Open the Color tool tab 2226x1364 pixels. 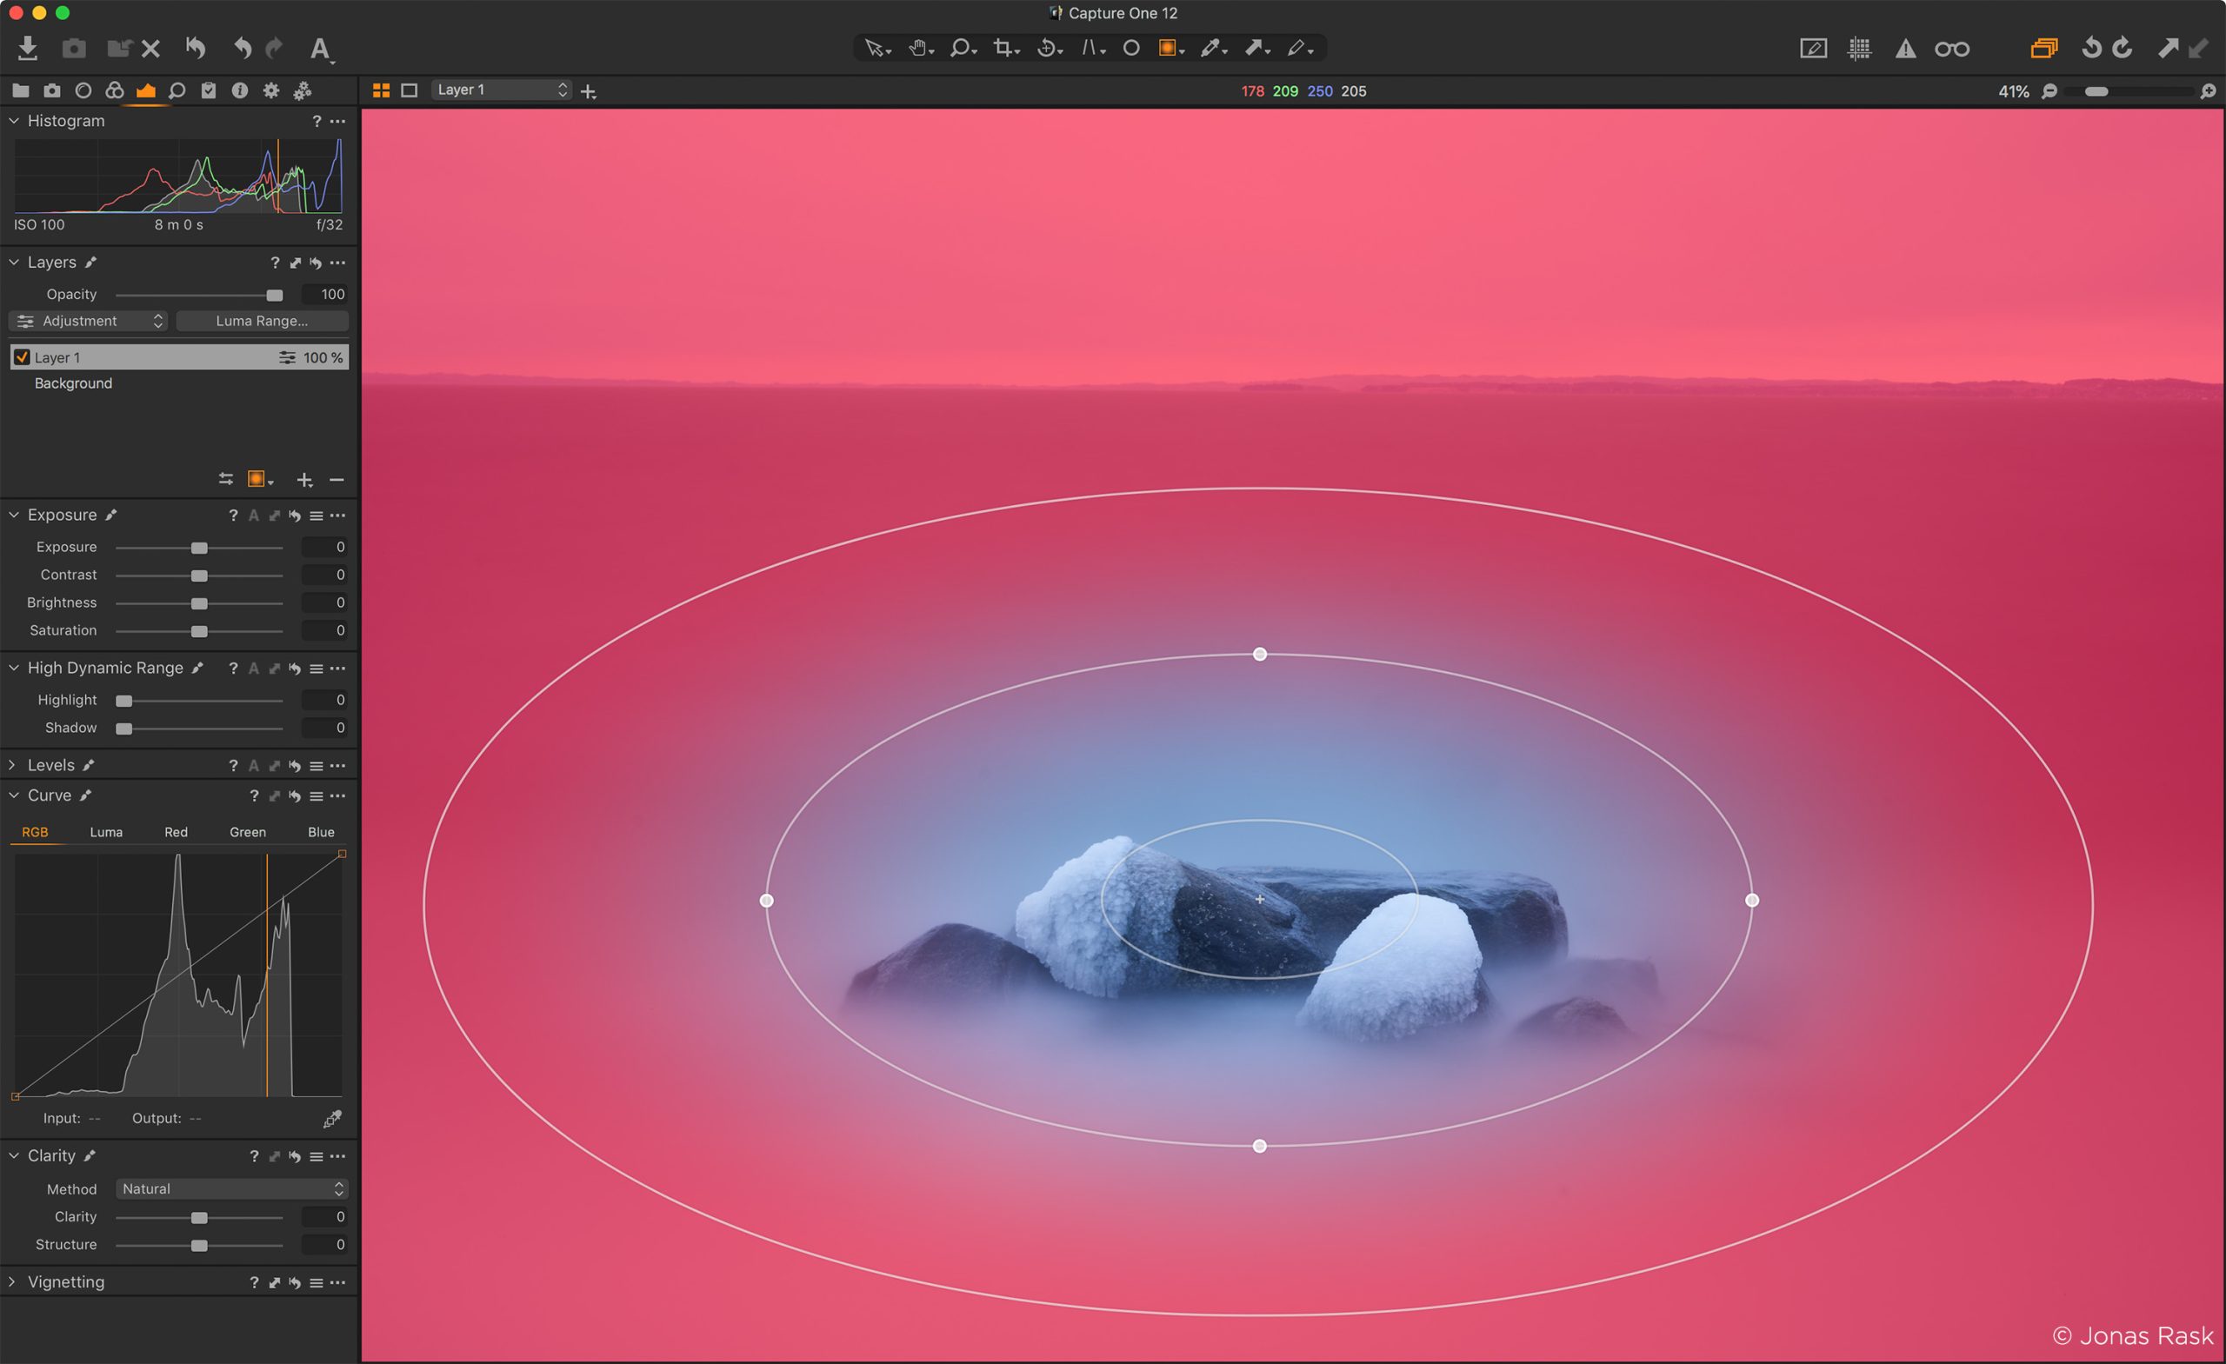click(x=115, y=90)
